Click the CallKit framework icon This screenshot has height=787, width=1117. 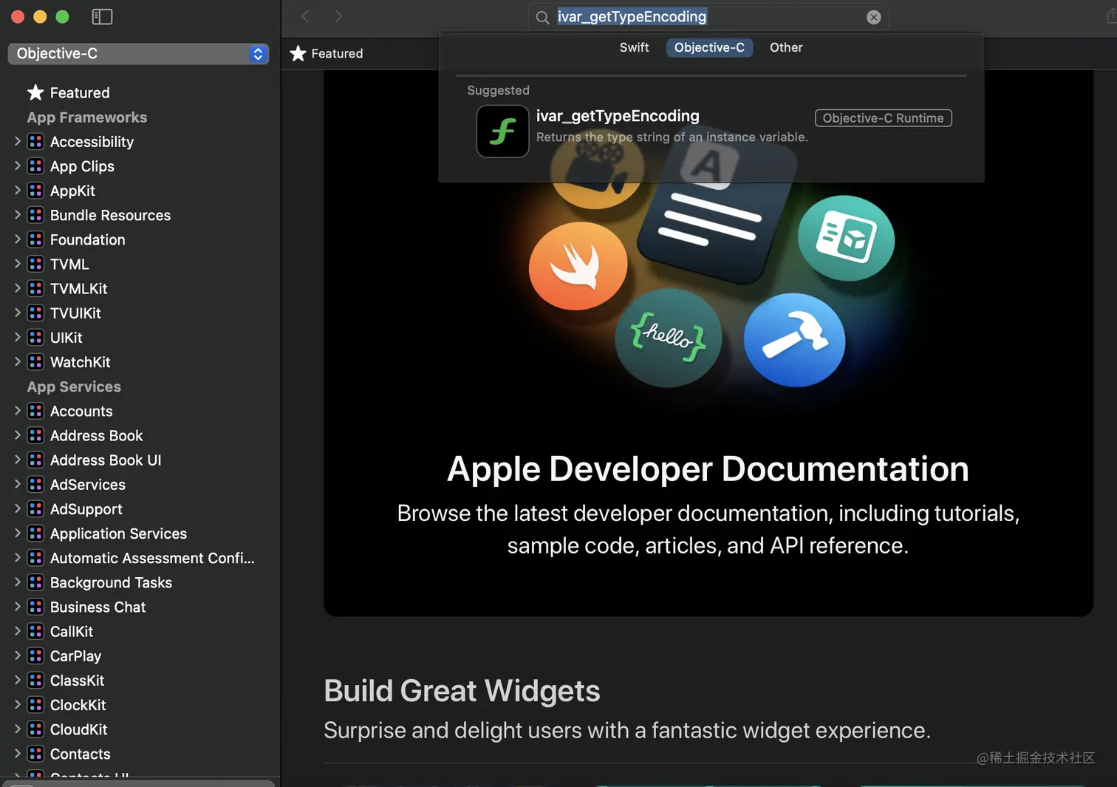[x=35, y=631]
